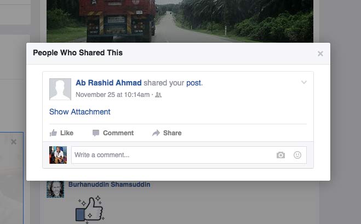Screen dimensions: 361x224
Task: Attach a photo using the camera icon
Action: click(x=280, y=155)
